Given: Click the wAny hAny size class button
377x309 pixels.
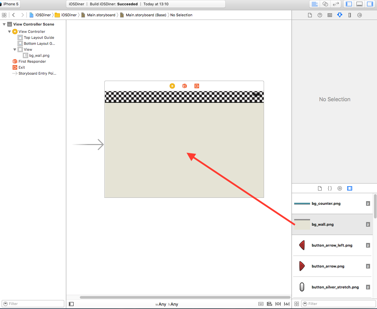Looking at the screenshot, I should coord(167,304).
